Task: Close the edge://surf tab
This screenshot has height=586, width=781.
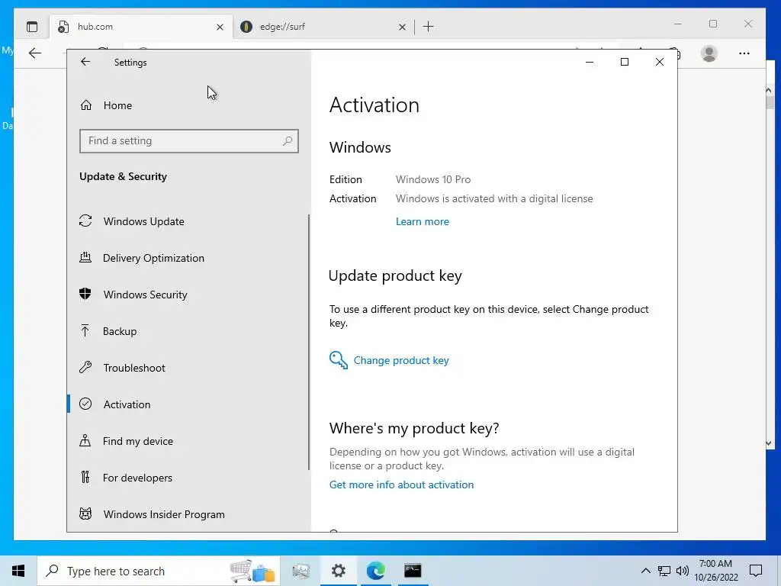Action: [402, 27]
